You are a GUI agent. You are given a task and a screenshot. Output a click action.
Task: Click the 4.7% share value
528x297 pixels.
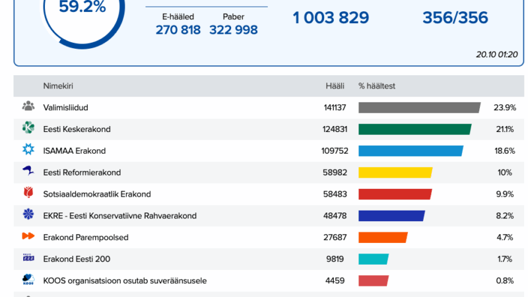point(505,238)
